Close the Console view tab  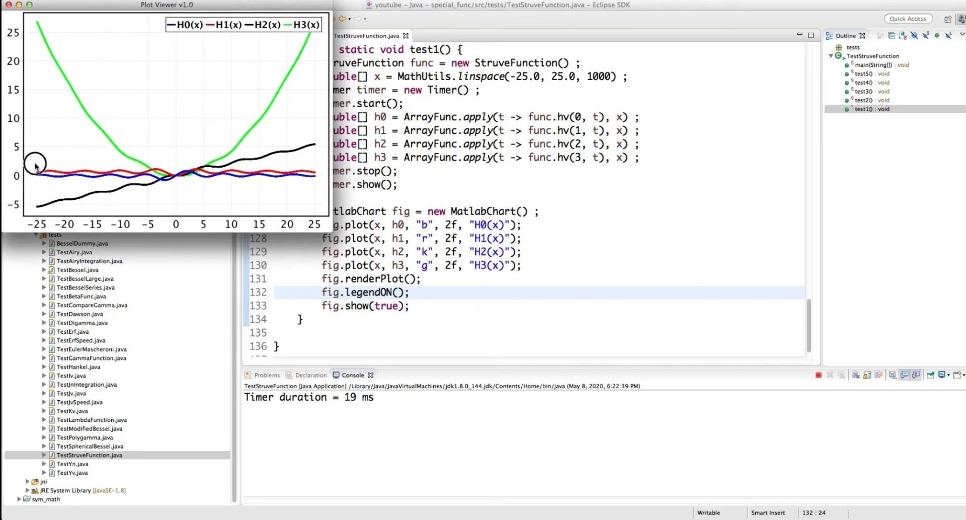(371, 375)
